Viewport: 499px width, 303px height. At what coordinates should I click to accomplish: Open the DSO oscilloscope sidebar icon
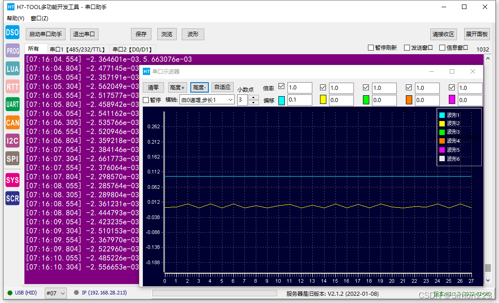click(x=12, y=33)
